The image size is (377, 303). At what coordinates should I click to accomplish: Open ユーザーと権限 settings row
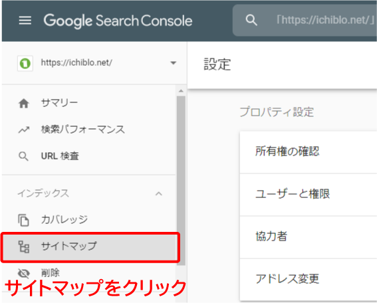[x=309, y=195]
